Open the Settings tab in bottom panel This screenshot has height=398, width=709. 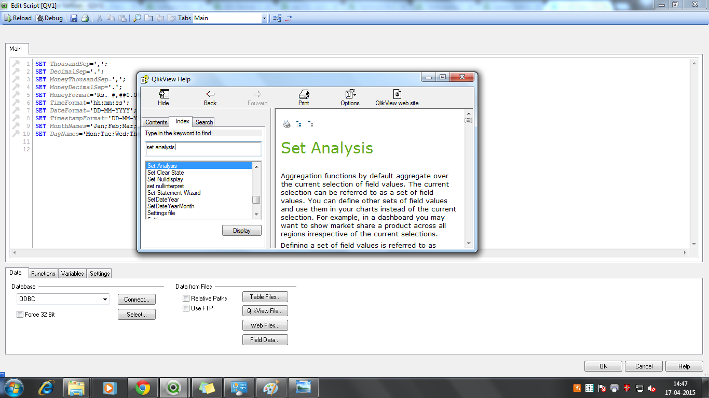[x=100, y=274]
